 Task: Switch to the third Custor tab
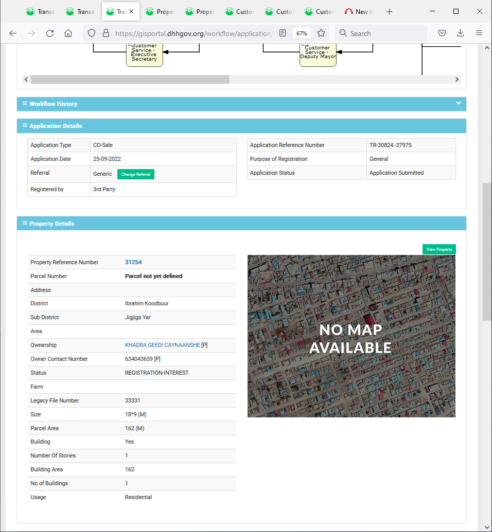(x=319, y=11)
